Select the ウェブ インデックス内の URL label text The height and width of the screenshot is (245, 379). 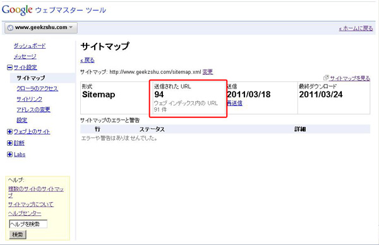(186, 103)
